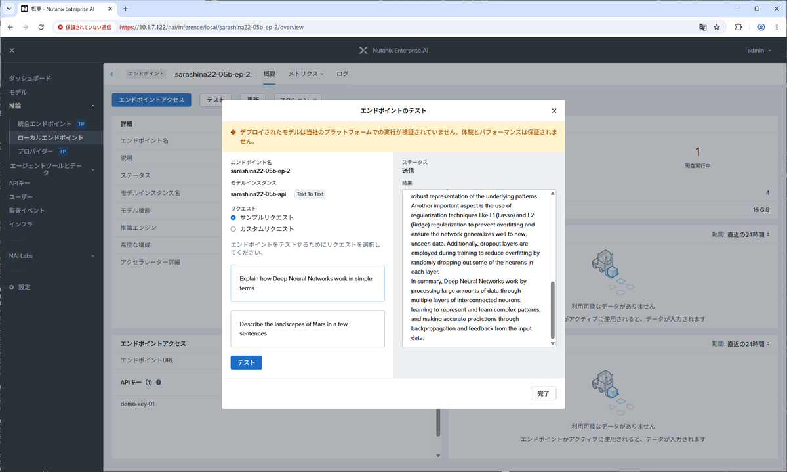Open browser extensions puzzle icon
Screen dimensions: 787x472
pyautogui.click(x=738, y=28)
